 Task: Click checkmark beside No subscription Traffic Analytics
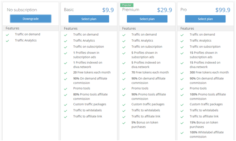[x=8, y=41]
